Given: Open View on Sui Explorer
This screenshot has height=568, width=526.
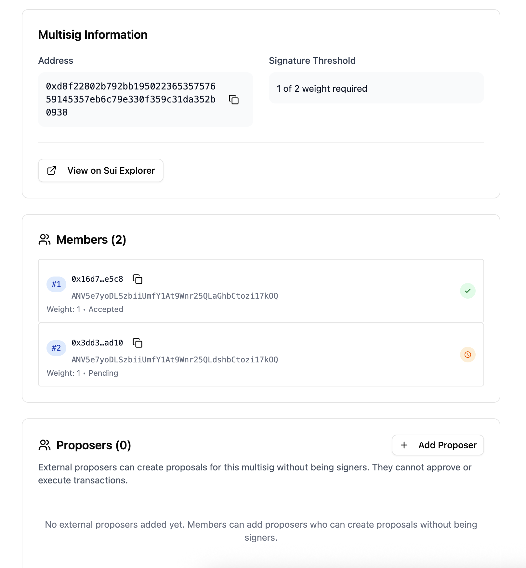Looking at the screenshot, I should 101,170.
